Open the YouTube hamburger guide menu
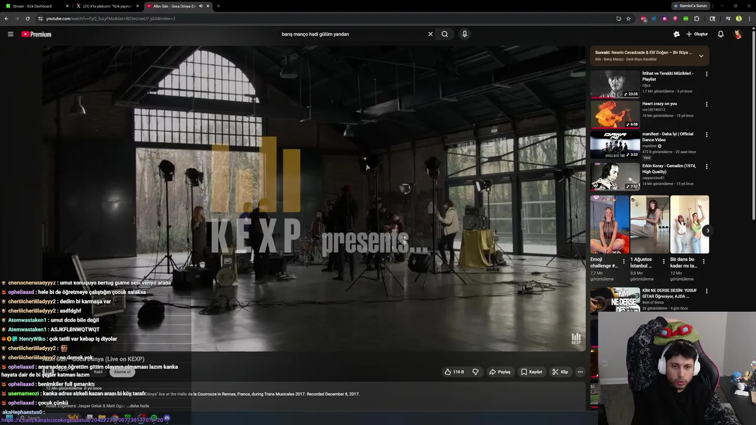The image size is (756, 425). (10, 34)
